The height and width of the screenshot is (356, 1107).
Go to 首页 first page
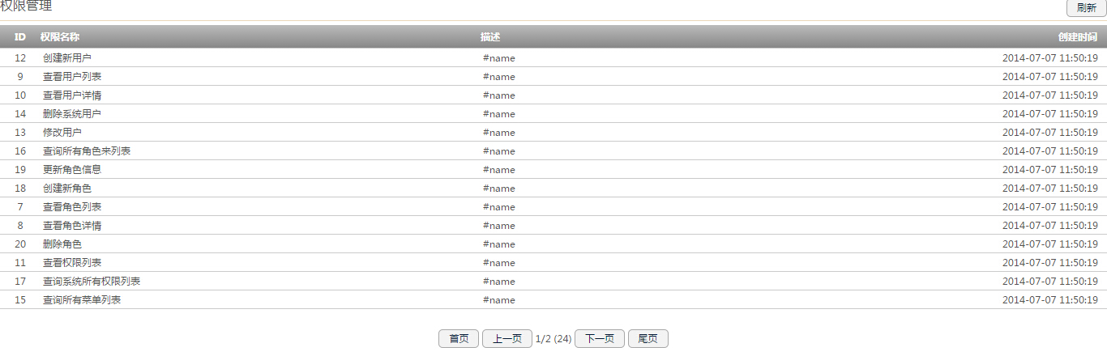pos(459,339)
